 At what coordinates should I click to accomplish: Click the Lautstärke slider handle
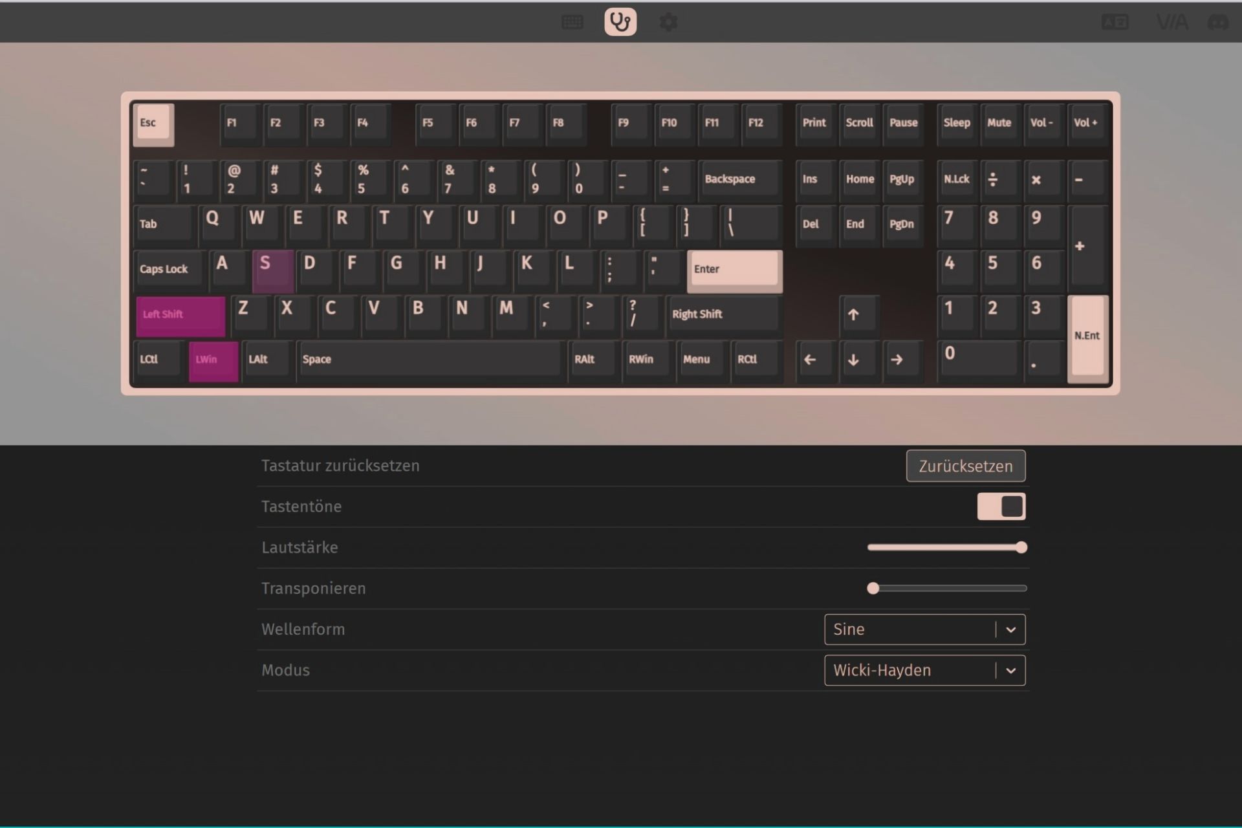coord(1021,548)
